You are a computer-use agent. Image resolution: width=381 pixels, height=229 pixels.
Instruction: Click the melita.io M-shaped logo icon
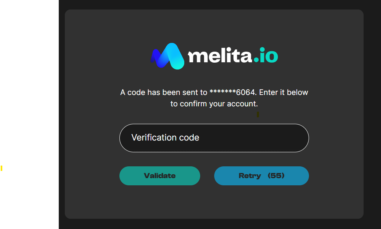[x=168, y=56]
